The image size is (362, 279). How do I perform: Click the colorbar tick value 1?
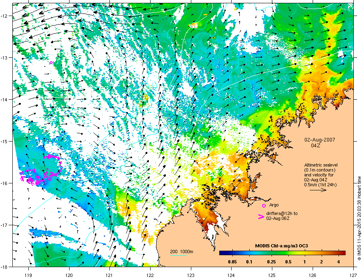[x=305, y=262]
